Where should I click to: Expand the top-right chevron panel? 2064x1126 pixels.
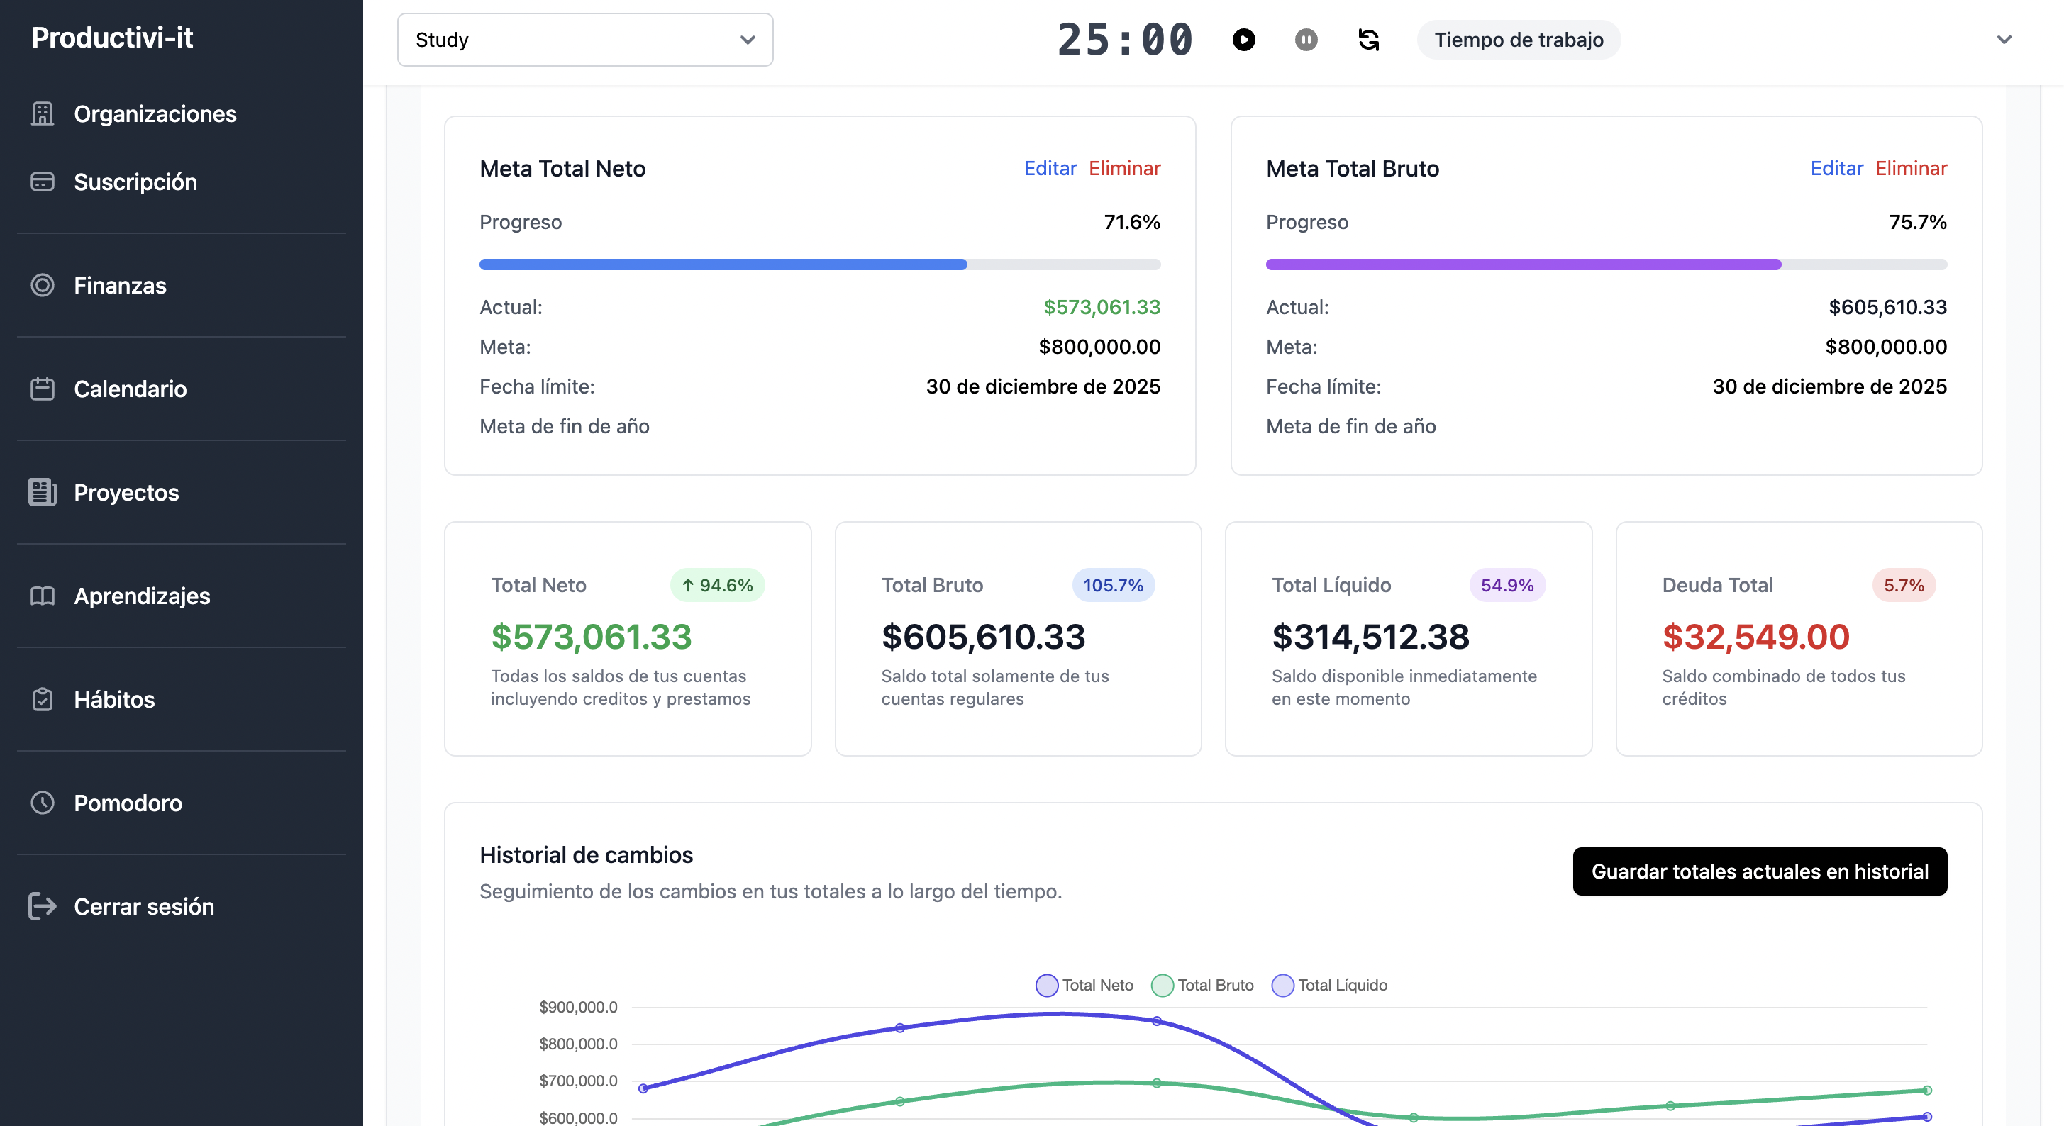click(x=2004, y=39)
